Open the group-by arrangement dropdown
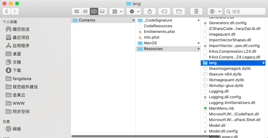The width and height of the screenshot is (268, 138). [x=117, y=11]
